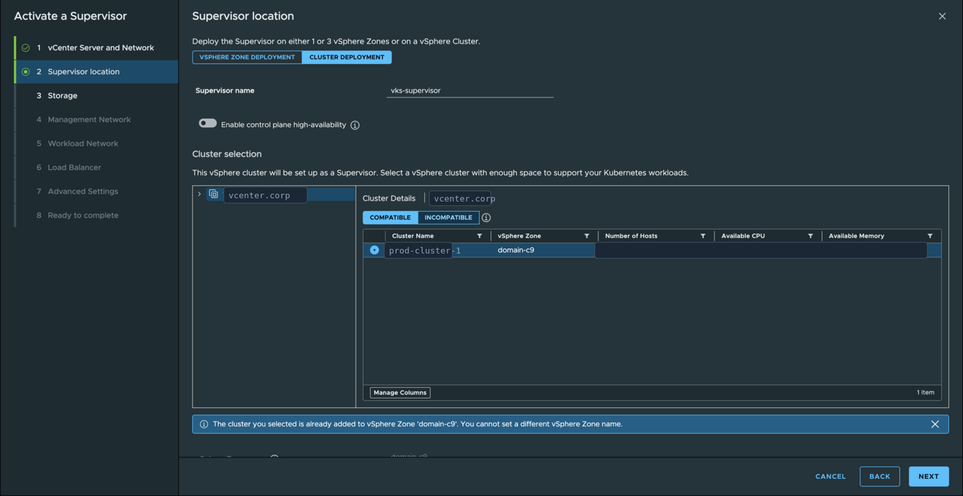Show the Compatible clusters tab
Viewport: 963px width, 496px height.
[390, 218]
